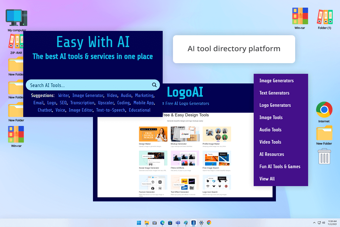The image size is (340, 227).
Task: Open the Marketing suggestion link
Action: [144, 95]
